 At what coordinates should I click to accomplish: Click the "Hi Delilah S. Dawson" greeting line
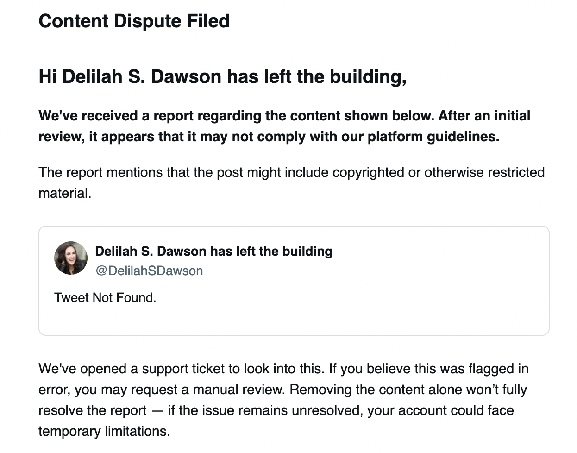tap(222, 77)
